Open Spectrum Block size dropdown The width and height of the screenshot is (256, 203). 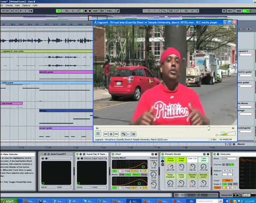[230, 159]
